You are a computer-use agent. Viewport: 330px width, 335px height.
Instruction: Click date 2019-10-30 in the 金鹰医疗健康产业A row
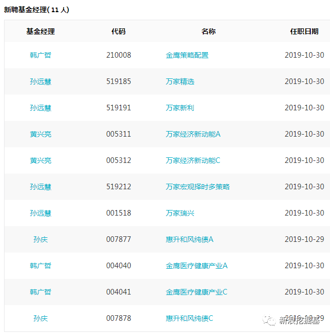click(x=304, y=266)
